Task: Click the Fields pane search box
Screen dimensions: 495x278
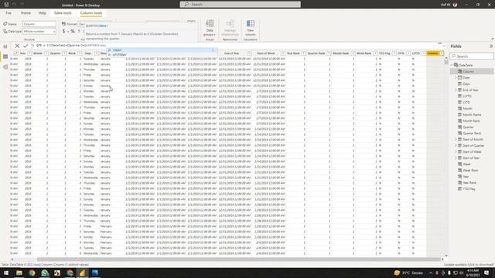Action: tap(472, 56)
